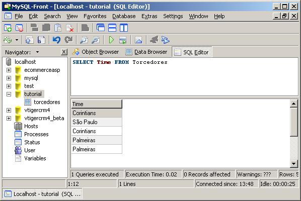This screenshot has height=201, width=301.
Task: Open dropdown arrow next to Refresh icon
Action: 17,40
